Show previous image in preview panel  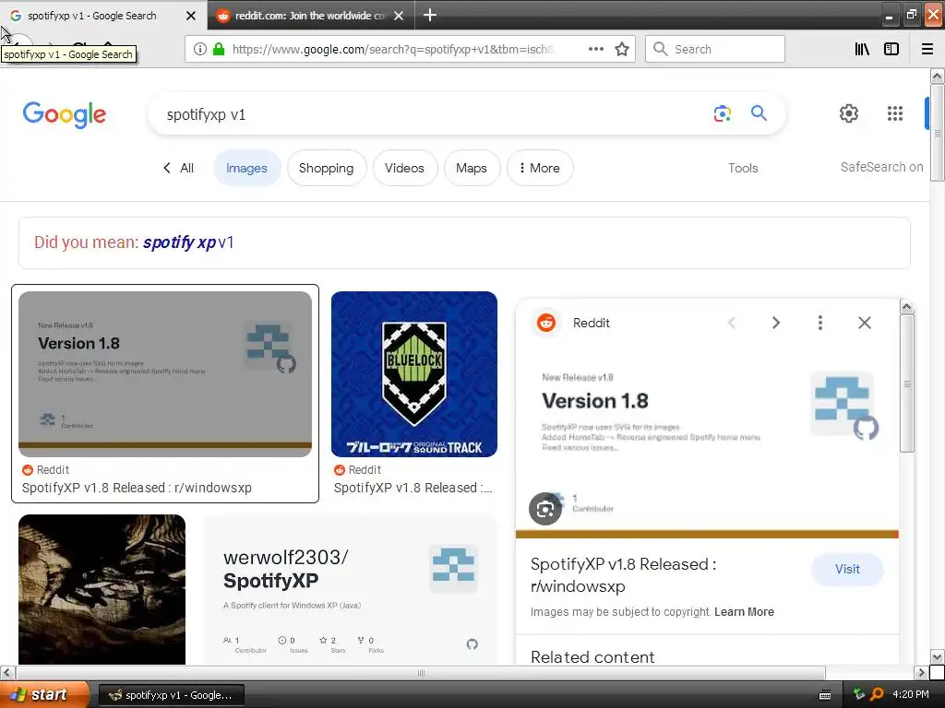pyautogui.click(x=732, y=324)
